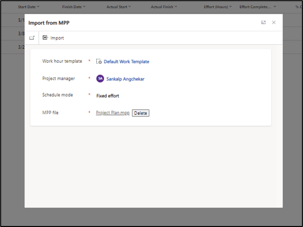The image size is (303, 227).
Task: Delete the attached MPP file
Action: point(141,113)
